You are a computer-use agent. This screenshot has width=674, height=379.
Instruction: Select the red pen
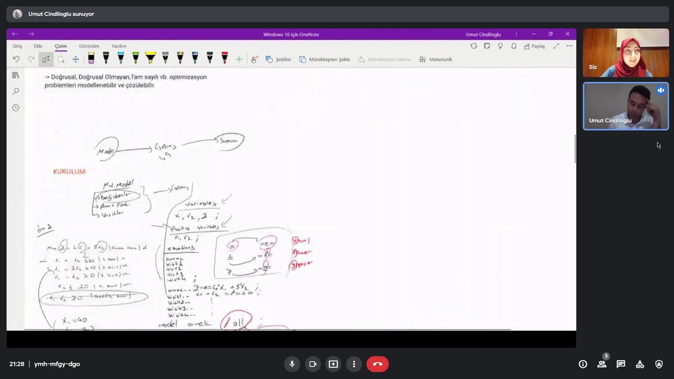[224, 58]
